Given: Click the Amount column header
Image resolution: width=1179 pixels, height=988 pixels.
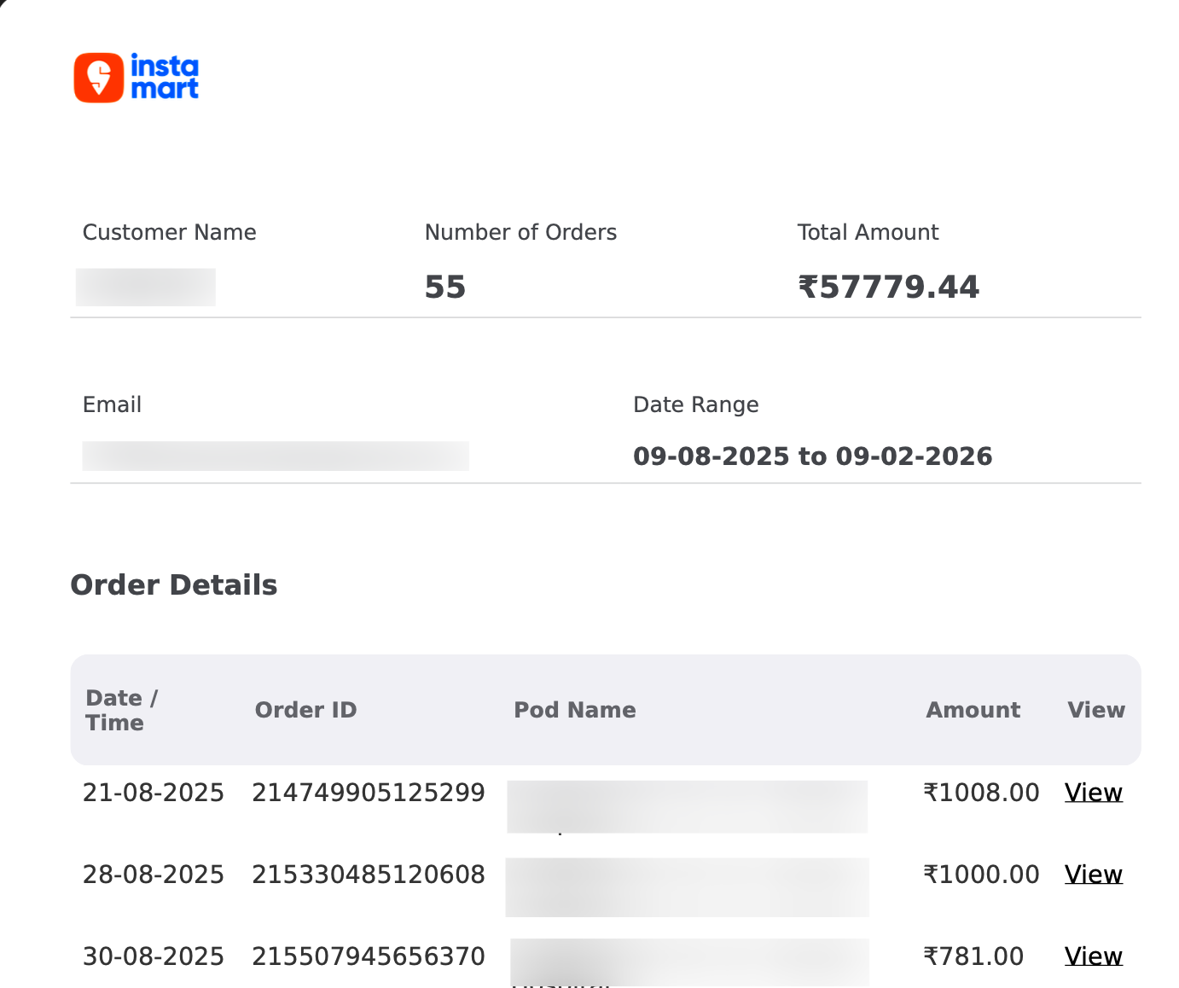Looking at the screenshot, I should (973, 709).
